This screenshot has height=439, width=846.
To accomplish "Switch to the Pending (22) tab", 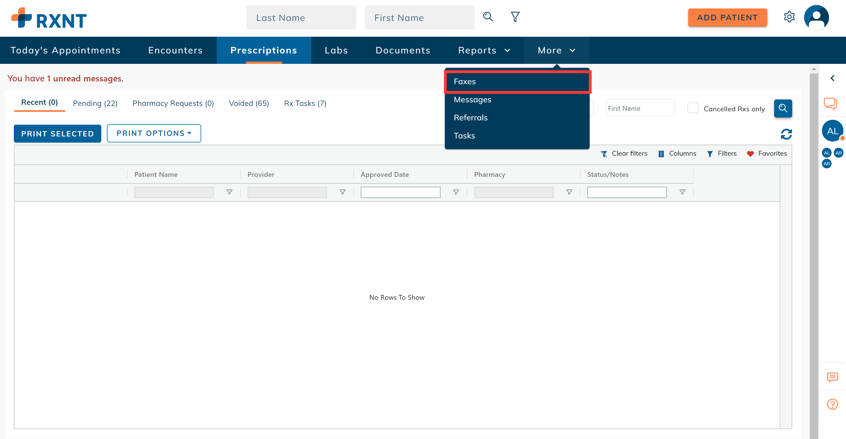I will pyautogui.click(x=95, y=103).
